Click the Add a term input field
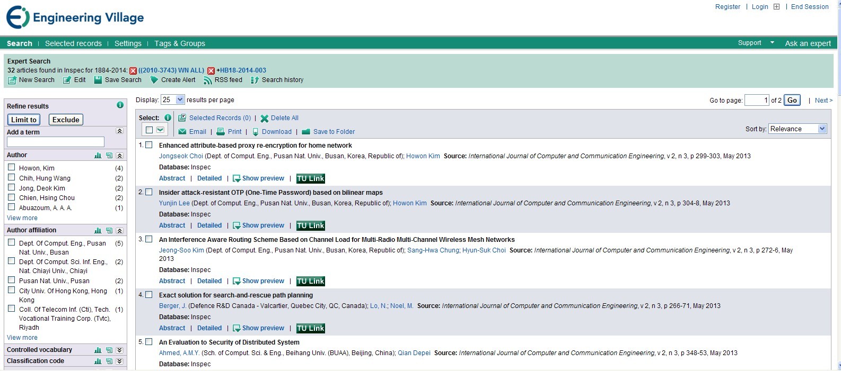Screen dimensions: 841x371 point(56,142)
